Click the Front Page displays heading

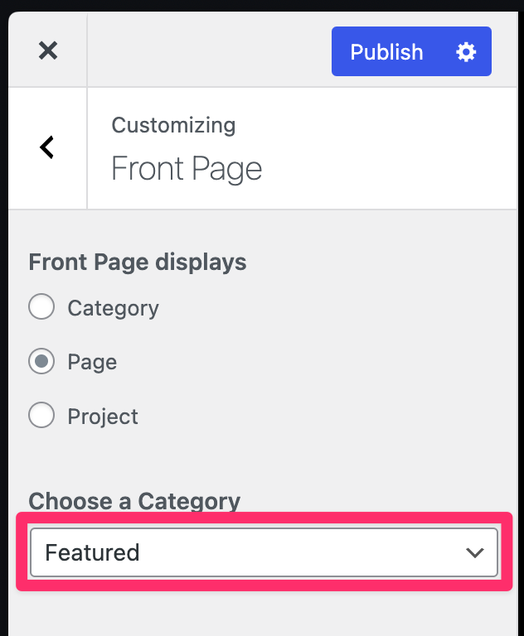click(x=138, y=263)
